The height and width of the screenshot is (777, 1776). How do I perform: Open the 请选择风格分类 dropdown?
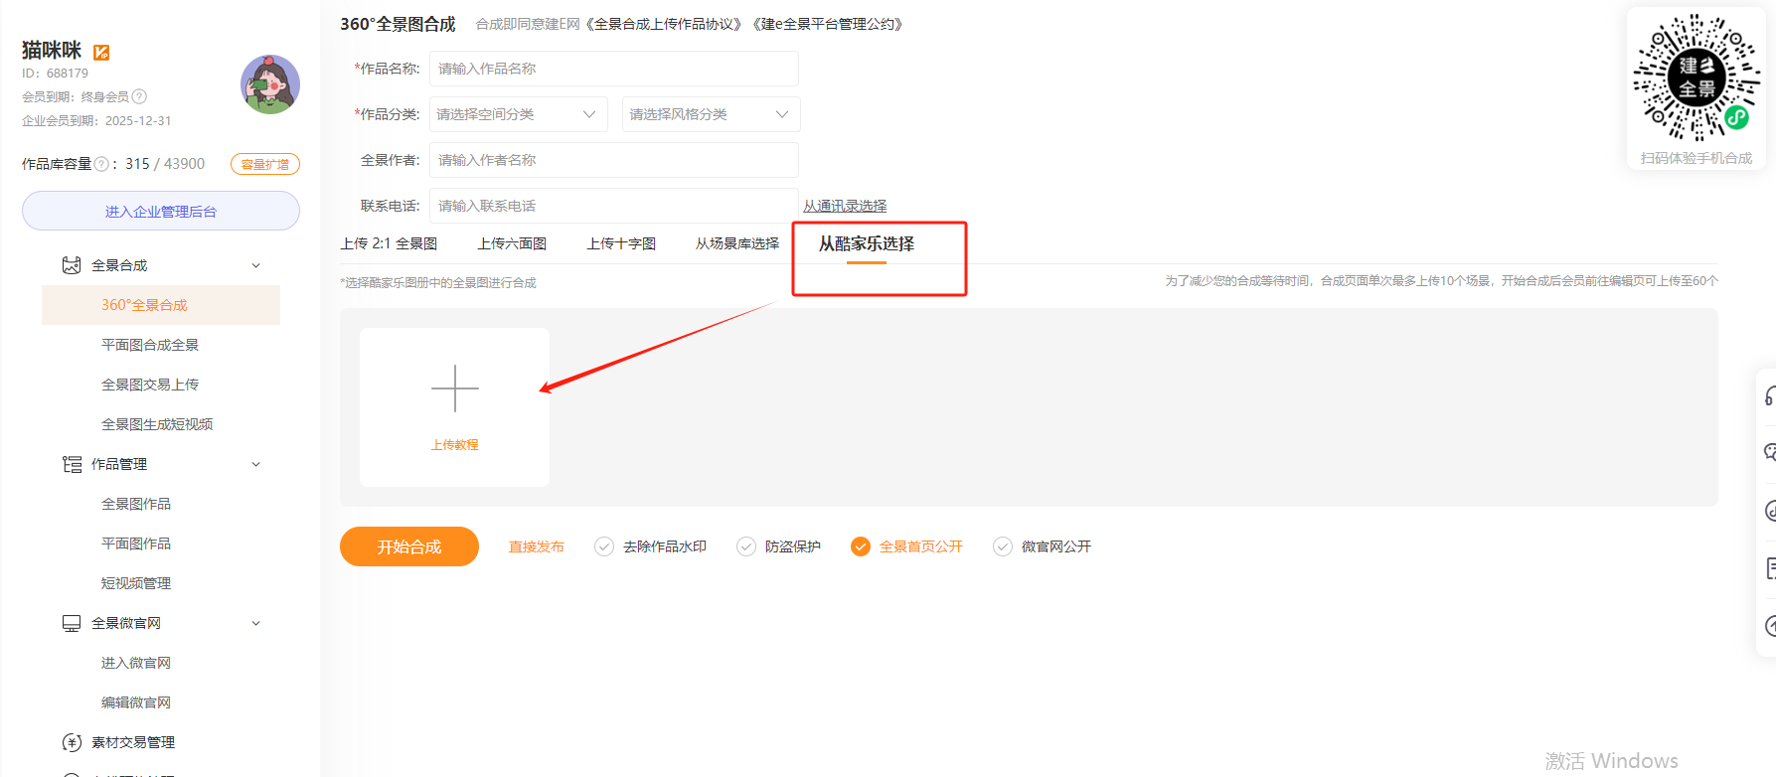point(710,114)
